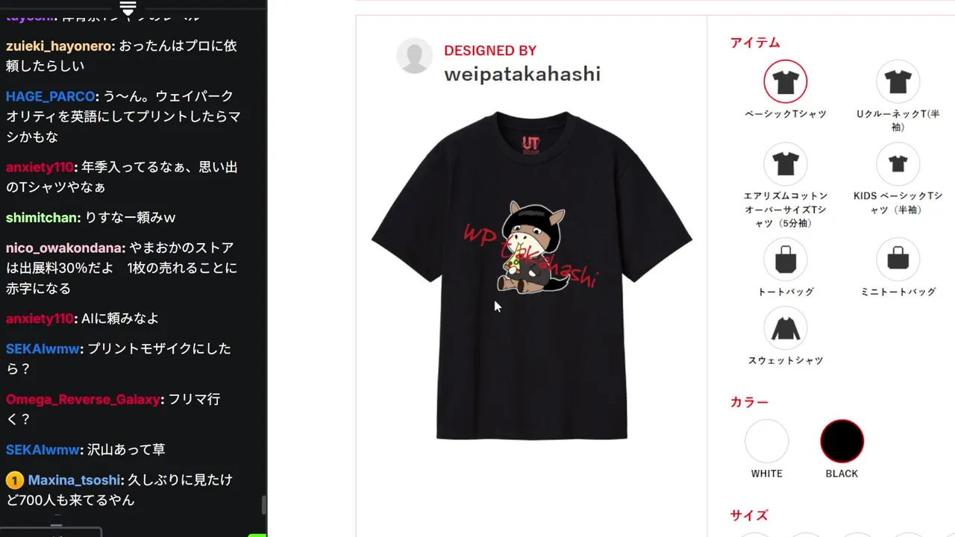Pick the WHITE color swatch

767,442
